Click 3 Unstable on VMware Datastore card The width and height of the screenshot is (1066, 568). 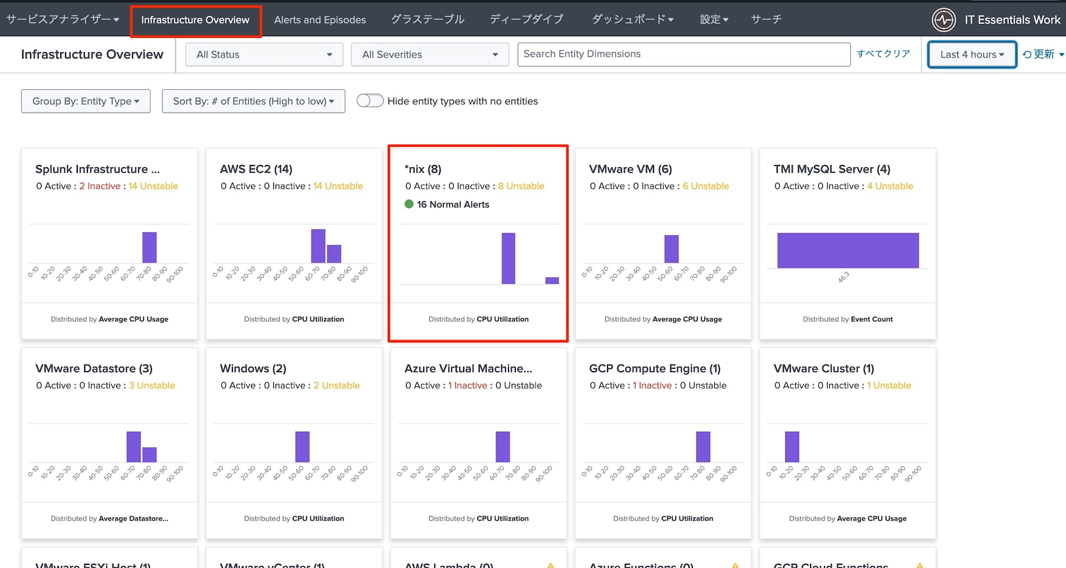152,385
